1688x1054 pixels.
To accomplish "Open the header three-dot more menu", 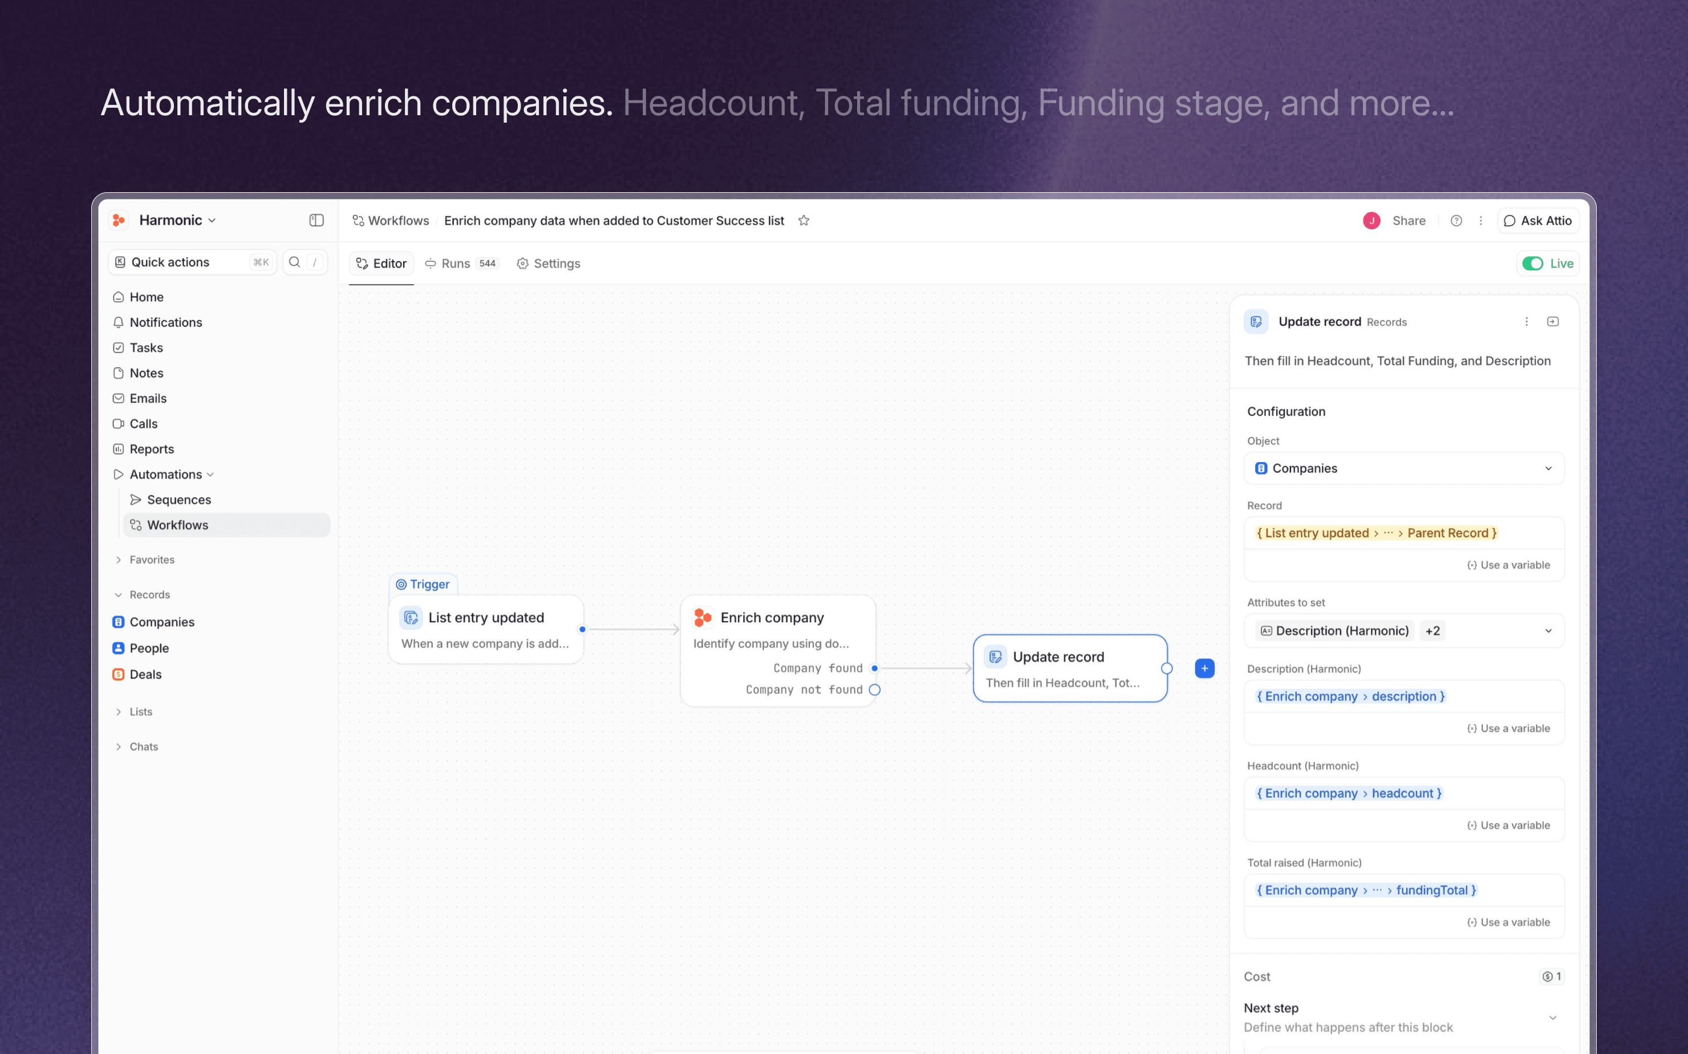I will pos(1481,220).
